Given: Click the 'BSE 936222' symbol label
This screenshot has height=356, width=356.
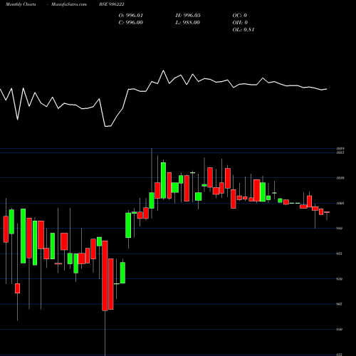Looking at the screenshot, I should [112, 4].
